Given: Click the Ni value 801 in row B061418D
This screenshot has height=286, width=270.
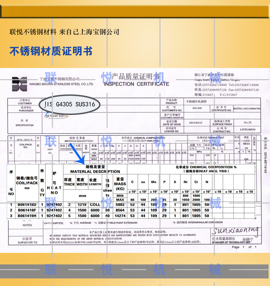Looking at the screenshot, I should click(x=185, y=205).
